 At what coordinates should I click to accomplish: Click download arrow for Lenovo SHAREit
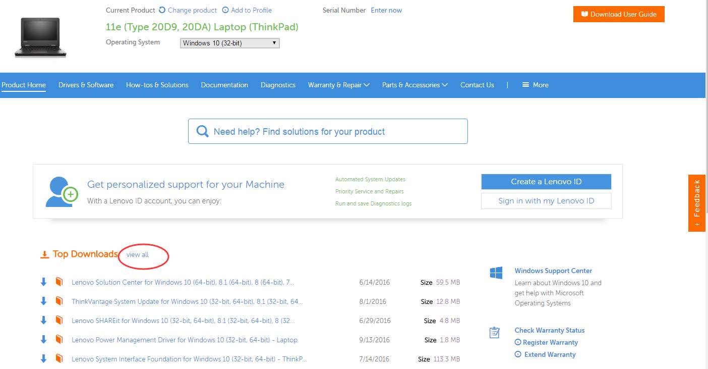click(43, 321)
